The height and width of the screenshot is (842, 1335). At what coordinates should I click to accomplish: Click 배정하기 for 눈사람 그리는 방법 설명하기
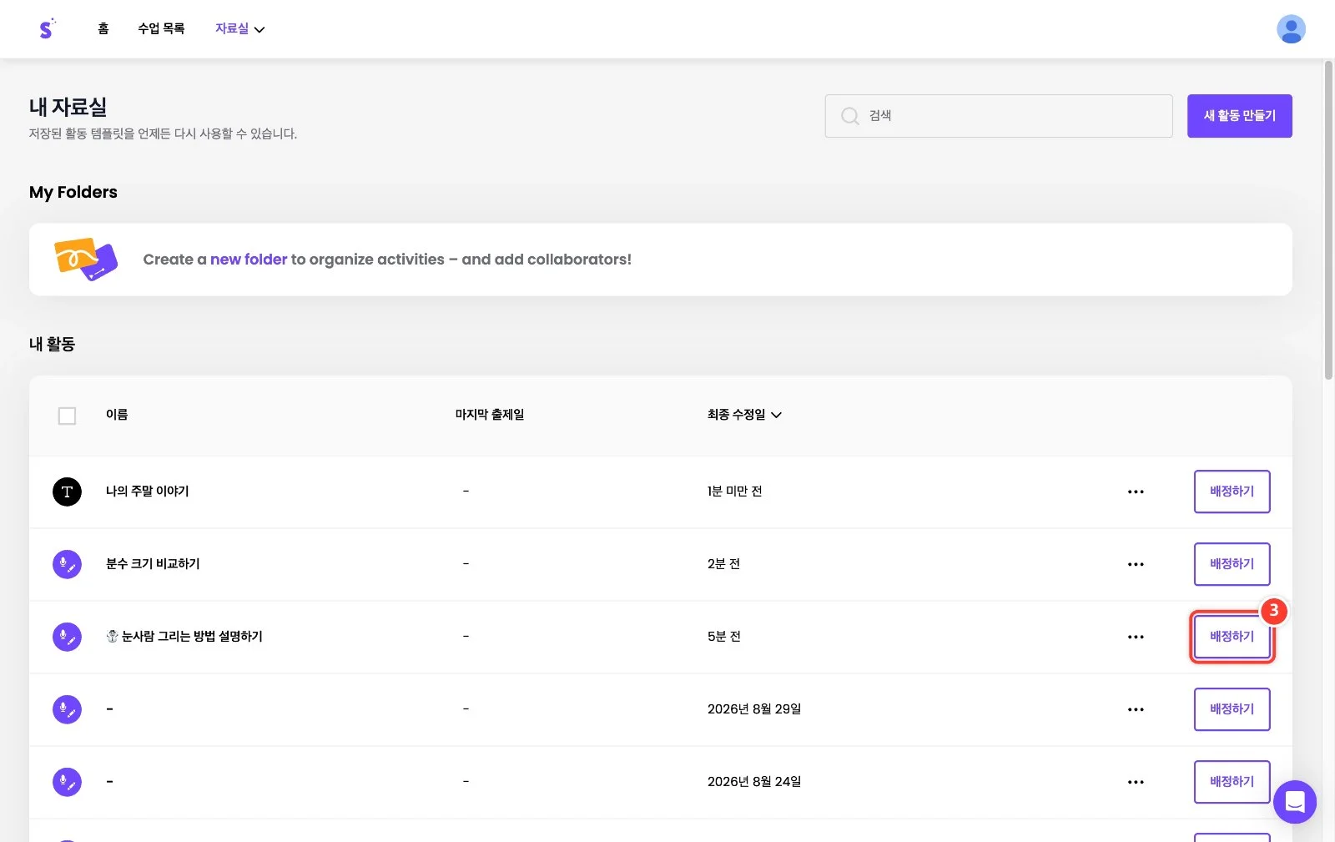(1232, 637)
